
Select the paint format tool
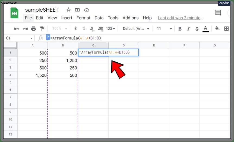click(42, 29)
